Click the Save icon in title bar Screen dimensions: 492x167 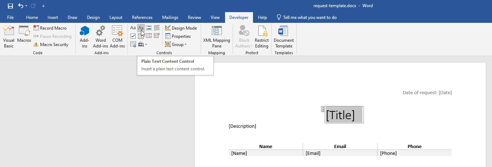coord(10,6)
